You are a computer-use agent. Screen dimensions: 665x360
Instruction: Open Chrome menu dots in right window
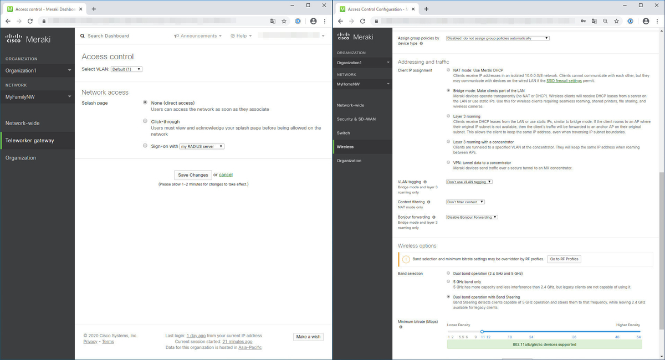(657, 21)
